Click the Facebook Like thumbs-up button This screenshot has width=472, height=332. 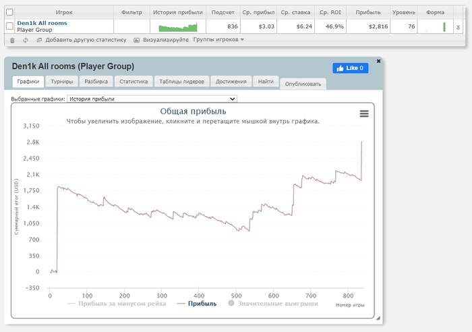[351, 68]
